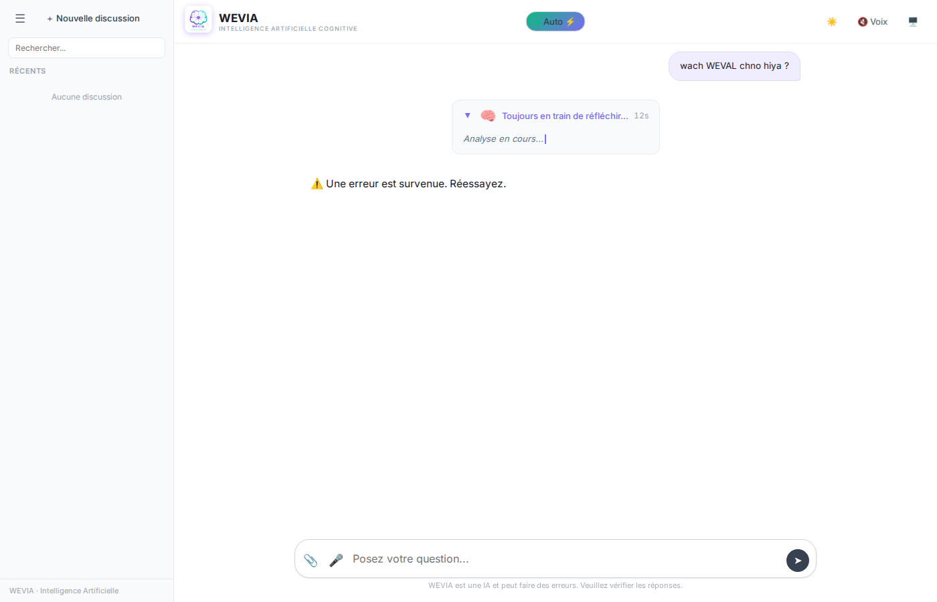
Task: Click 'Toujours en train de réfléchir' header
Action: click(565, 116)
